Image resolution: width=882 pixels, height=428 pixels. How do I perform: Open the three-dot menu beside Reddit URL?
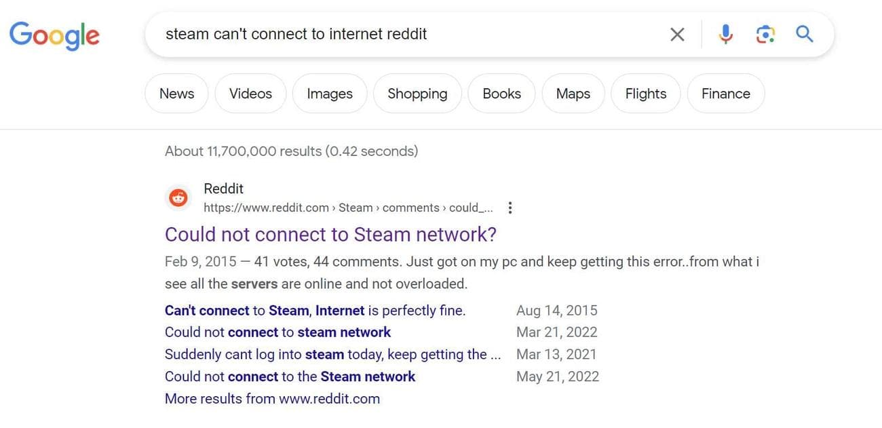click(x=510, y=208)
